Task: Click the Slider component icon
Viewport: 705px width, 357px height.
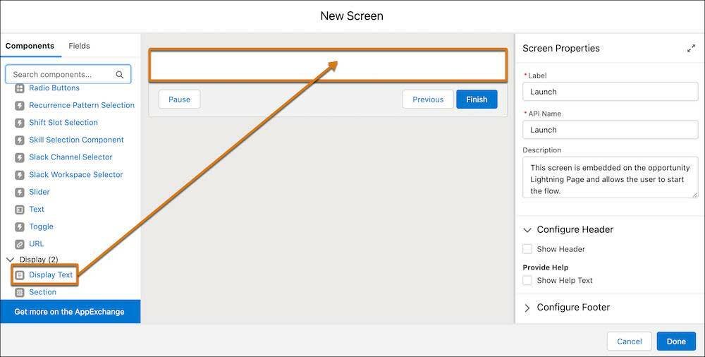Action: 19,192
